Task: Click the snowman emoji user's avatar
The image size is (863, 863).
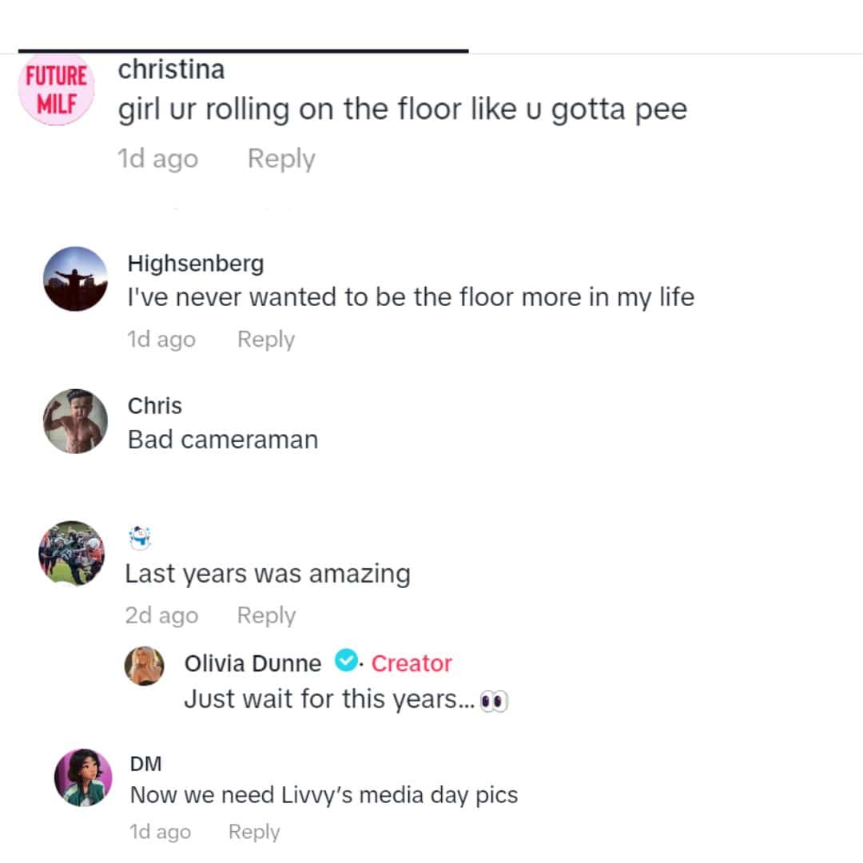Action: [72, 553]
